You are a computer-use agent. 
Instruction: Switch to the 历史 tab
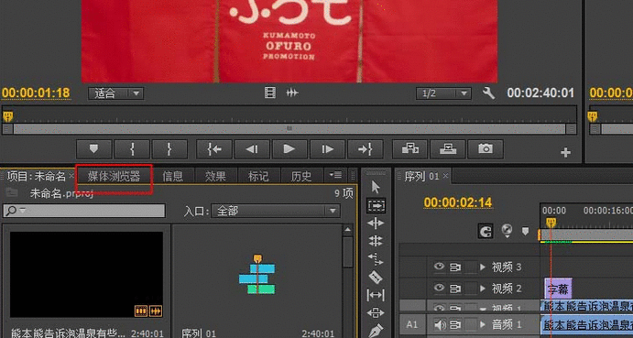(301, 176)
